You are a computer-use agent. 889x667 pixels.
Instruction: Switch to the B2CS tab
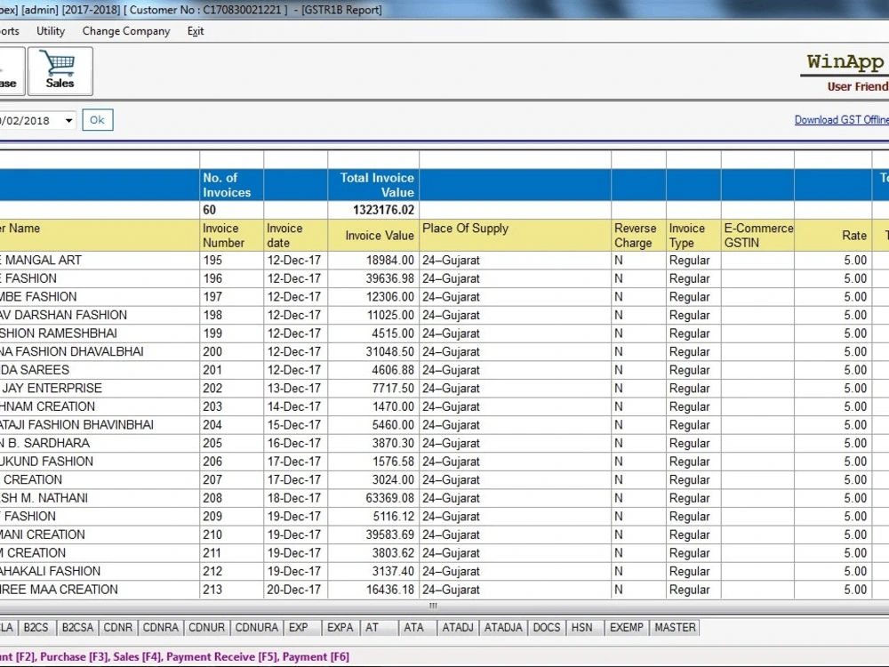point(36,627)
